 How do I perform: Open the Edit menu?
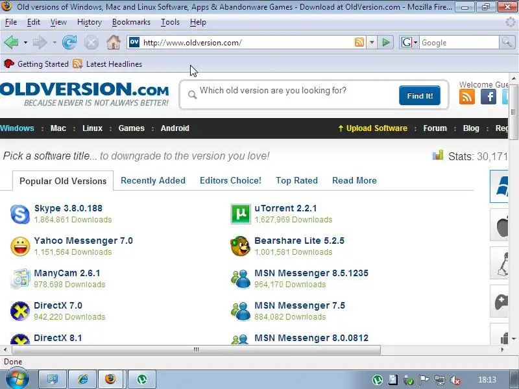pos(34,22)
